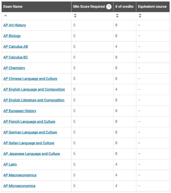Sort table by number of credits arrows
Image resolution: width=171 pixels, height=193 pixels.
[x=117, y=16]
